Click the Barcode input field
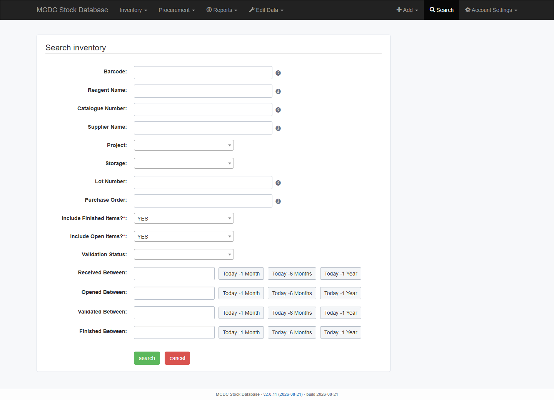The image size is (554, 400). (203, 73)
